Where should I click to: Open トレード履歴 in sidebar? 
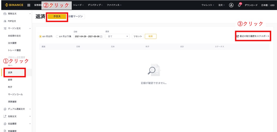pyautogui.click(x=14, y=50)
